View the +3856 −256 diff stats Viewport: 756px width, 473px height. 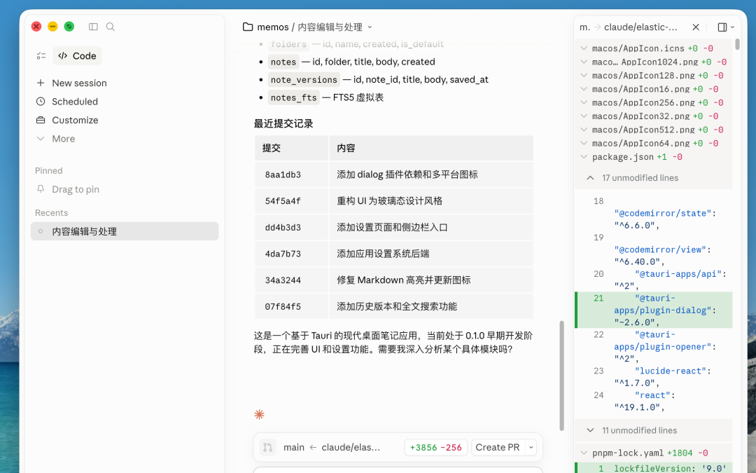[435, 447]
